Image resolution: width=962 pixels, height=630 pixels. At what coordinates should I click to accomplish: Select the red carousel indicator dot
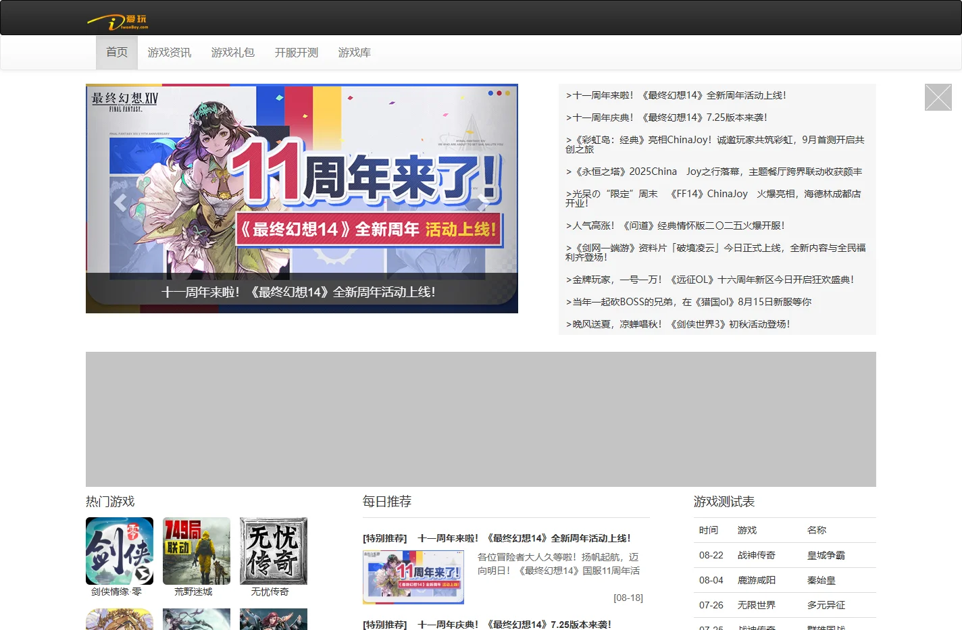tap(499, 93)
